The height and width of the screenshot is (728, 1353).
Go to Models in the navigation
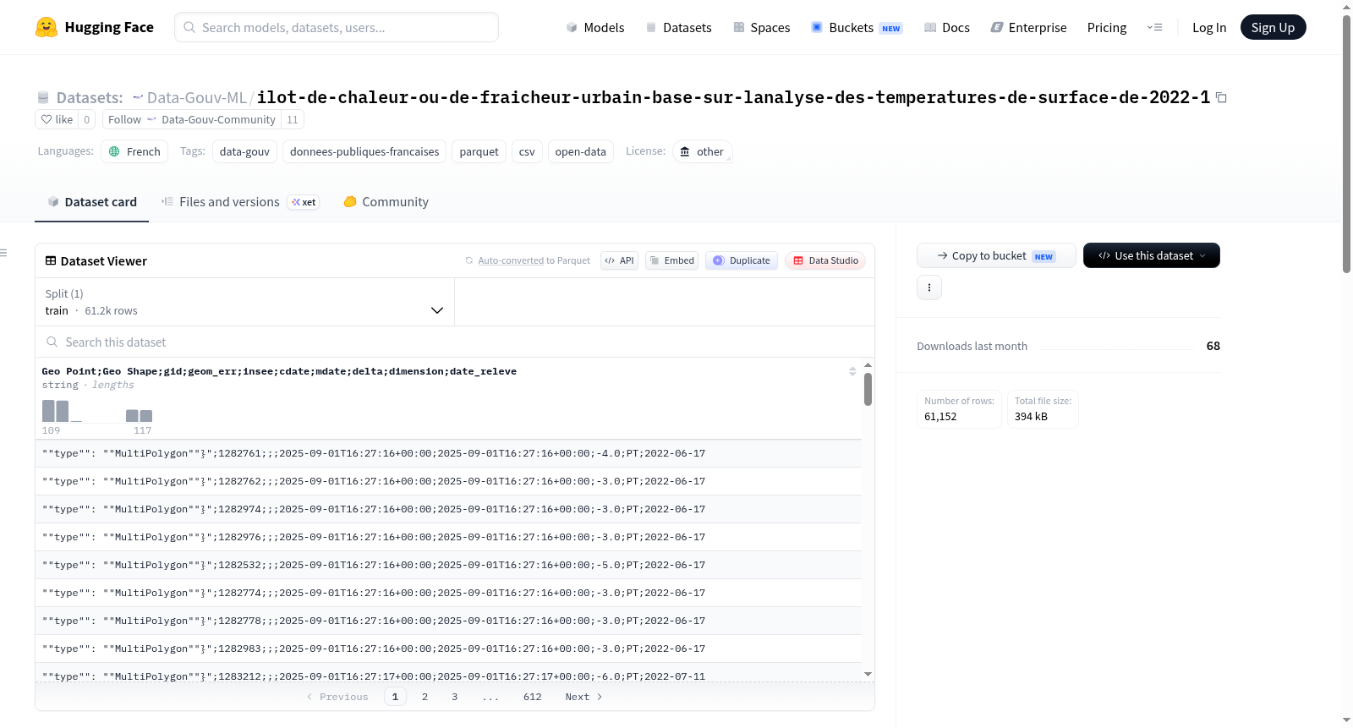pyautogui.click(x=595, y=28)
